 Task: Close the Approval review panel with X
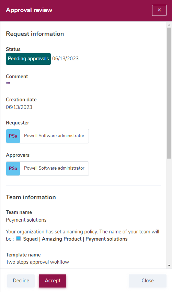(x=159, y=10)
